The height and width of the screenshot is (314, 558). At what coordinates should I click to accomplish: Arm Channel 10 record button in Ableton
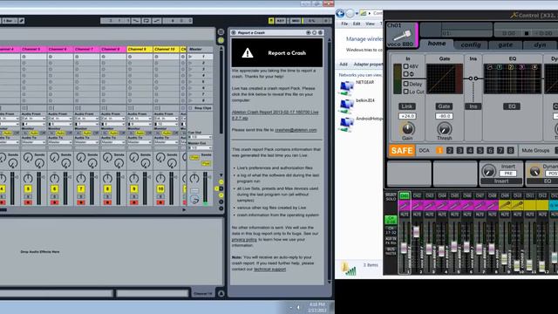[x=160, y=202]
